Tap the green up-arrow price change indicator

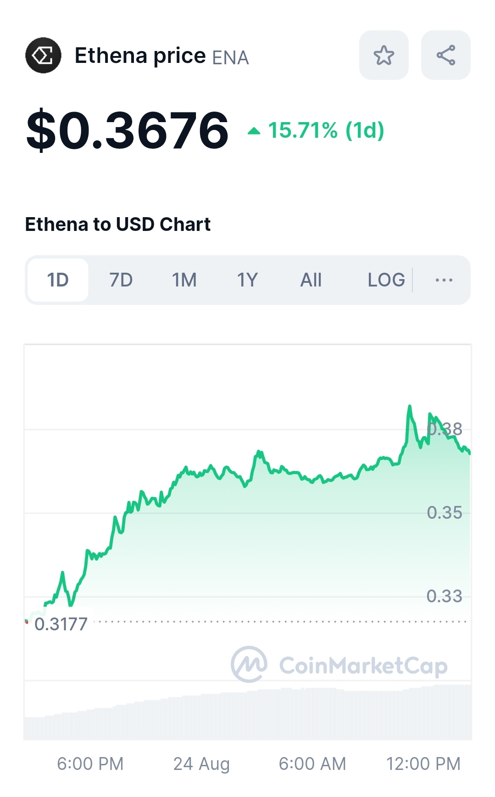(254, 131)
